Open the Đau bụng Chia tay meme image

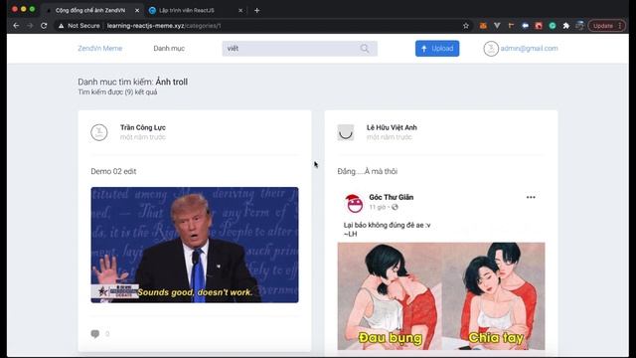pos(441,296)
